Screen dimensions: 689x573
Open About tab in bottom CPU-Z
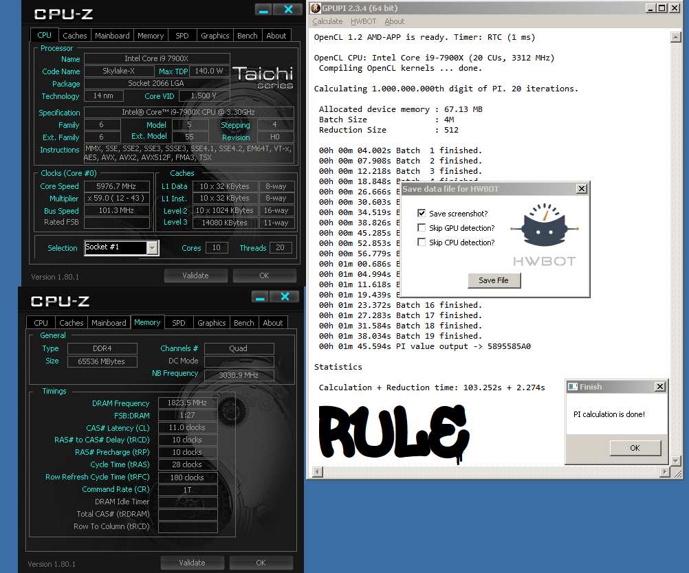pyautogui.click(x=272, y=323)
